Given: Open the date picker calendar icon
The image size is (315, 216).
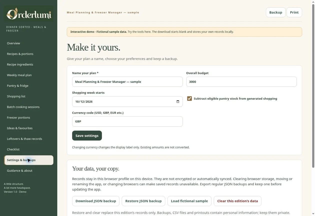Looking at the screenshot, I should [178, 102].
